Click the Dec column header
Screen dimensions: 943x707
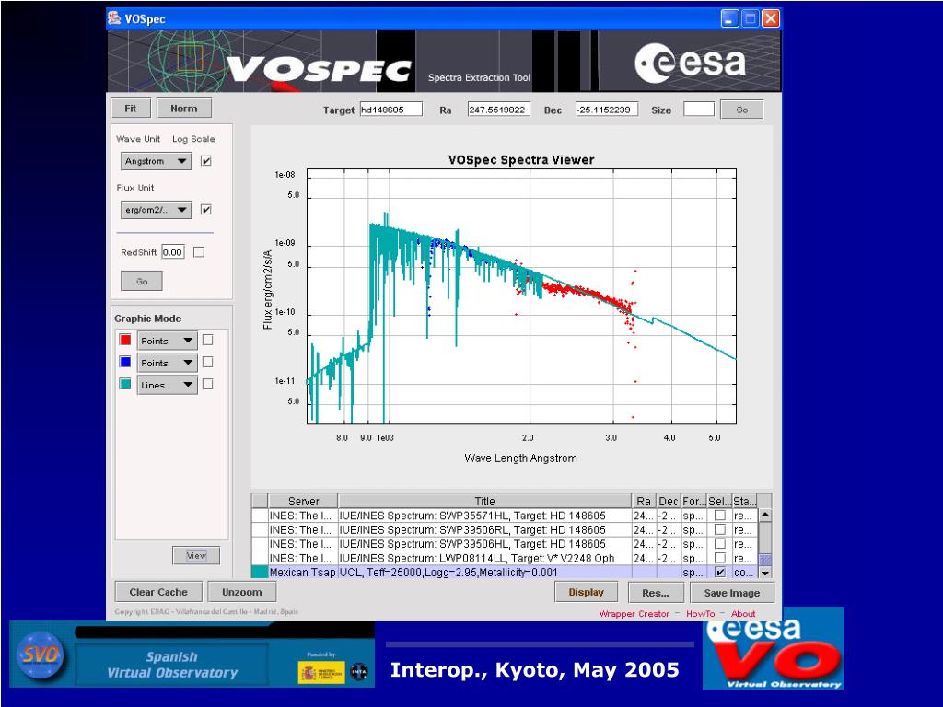[669, 501]
